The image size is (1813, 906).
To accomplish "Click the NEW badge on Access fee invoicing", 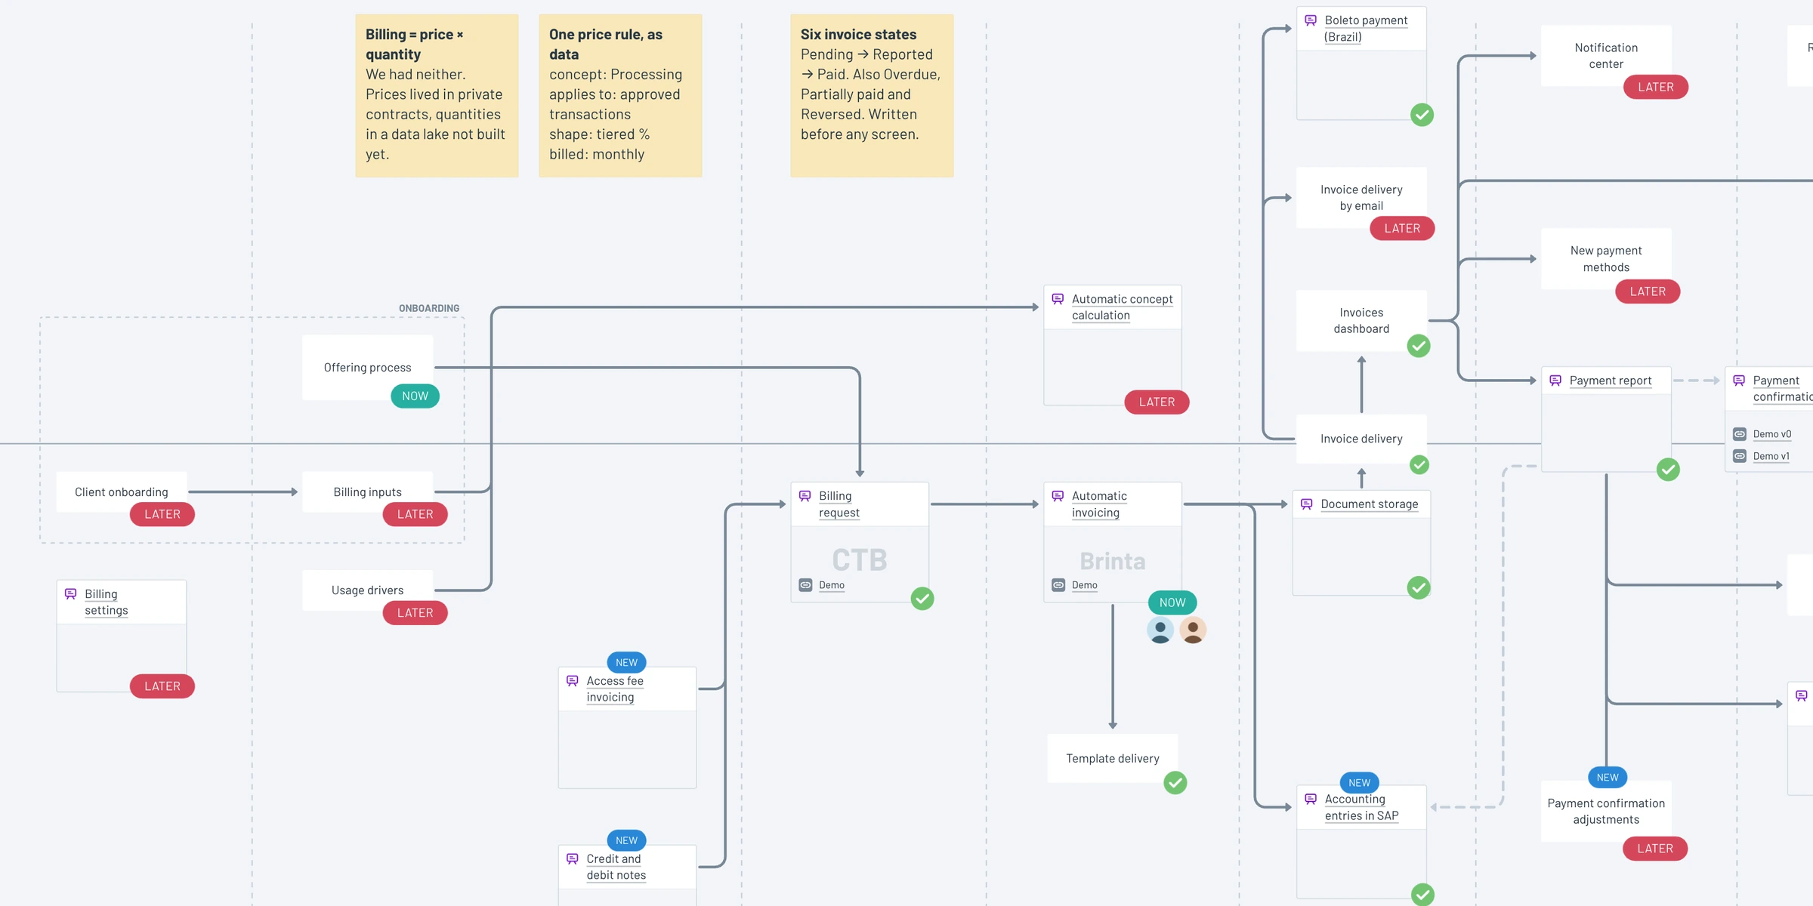I will coord(626,662).
